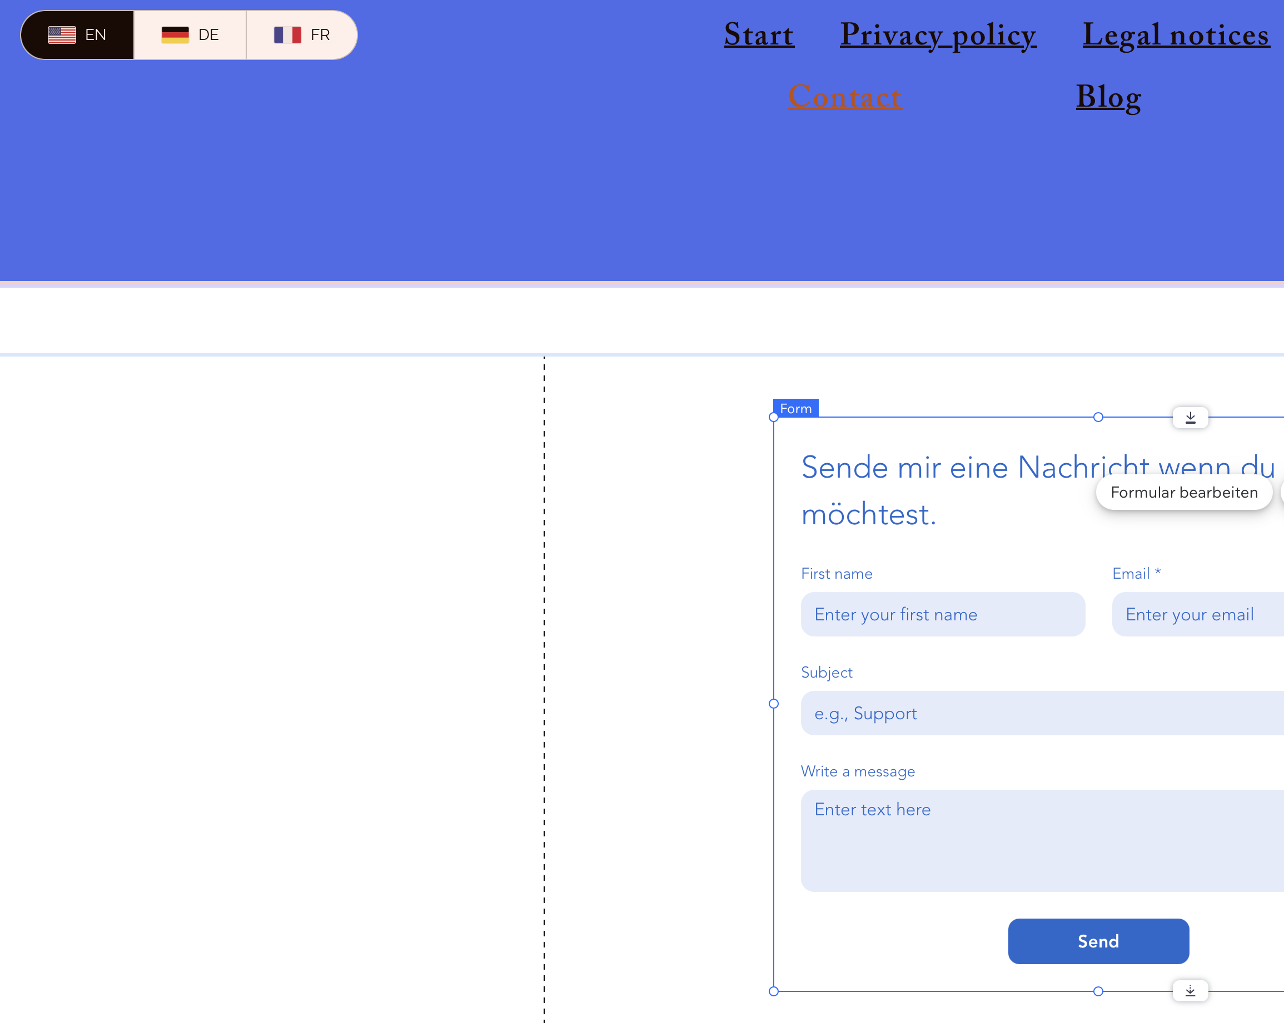Select the Form label tag
The image size is (1284, 1023).
(795, 408)
